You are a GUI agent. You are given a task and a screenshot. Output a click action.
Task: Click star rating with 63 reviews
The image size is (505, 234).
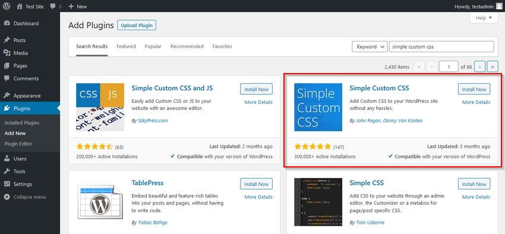tap(94, 147)
